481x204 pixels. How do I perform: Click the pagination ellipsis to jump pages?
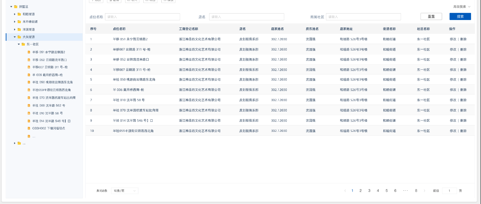[405, 191]
